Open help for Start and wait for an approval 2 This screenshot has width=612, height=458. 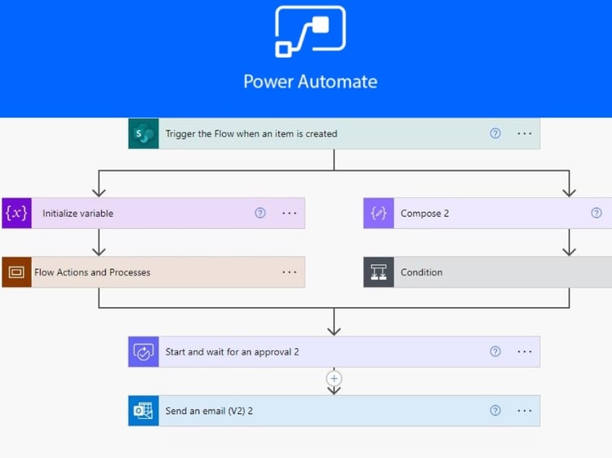495,351
